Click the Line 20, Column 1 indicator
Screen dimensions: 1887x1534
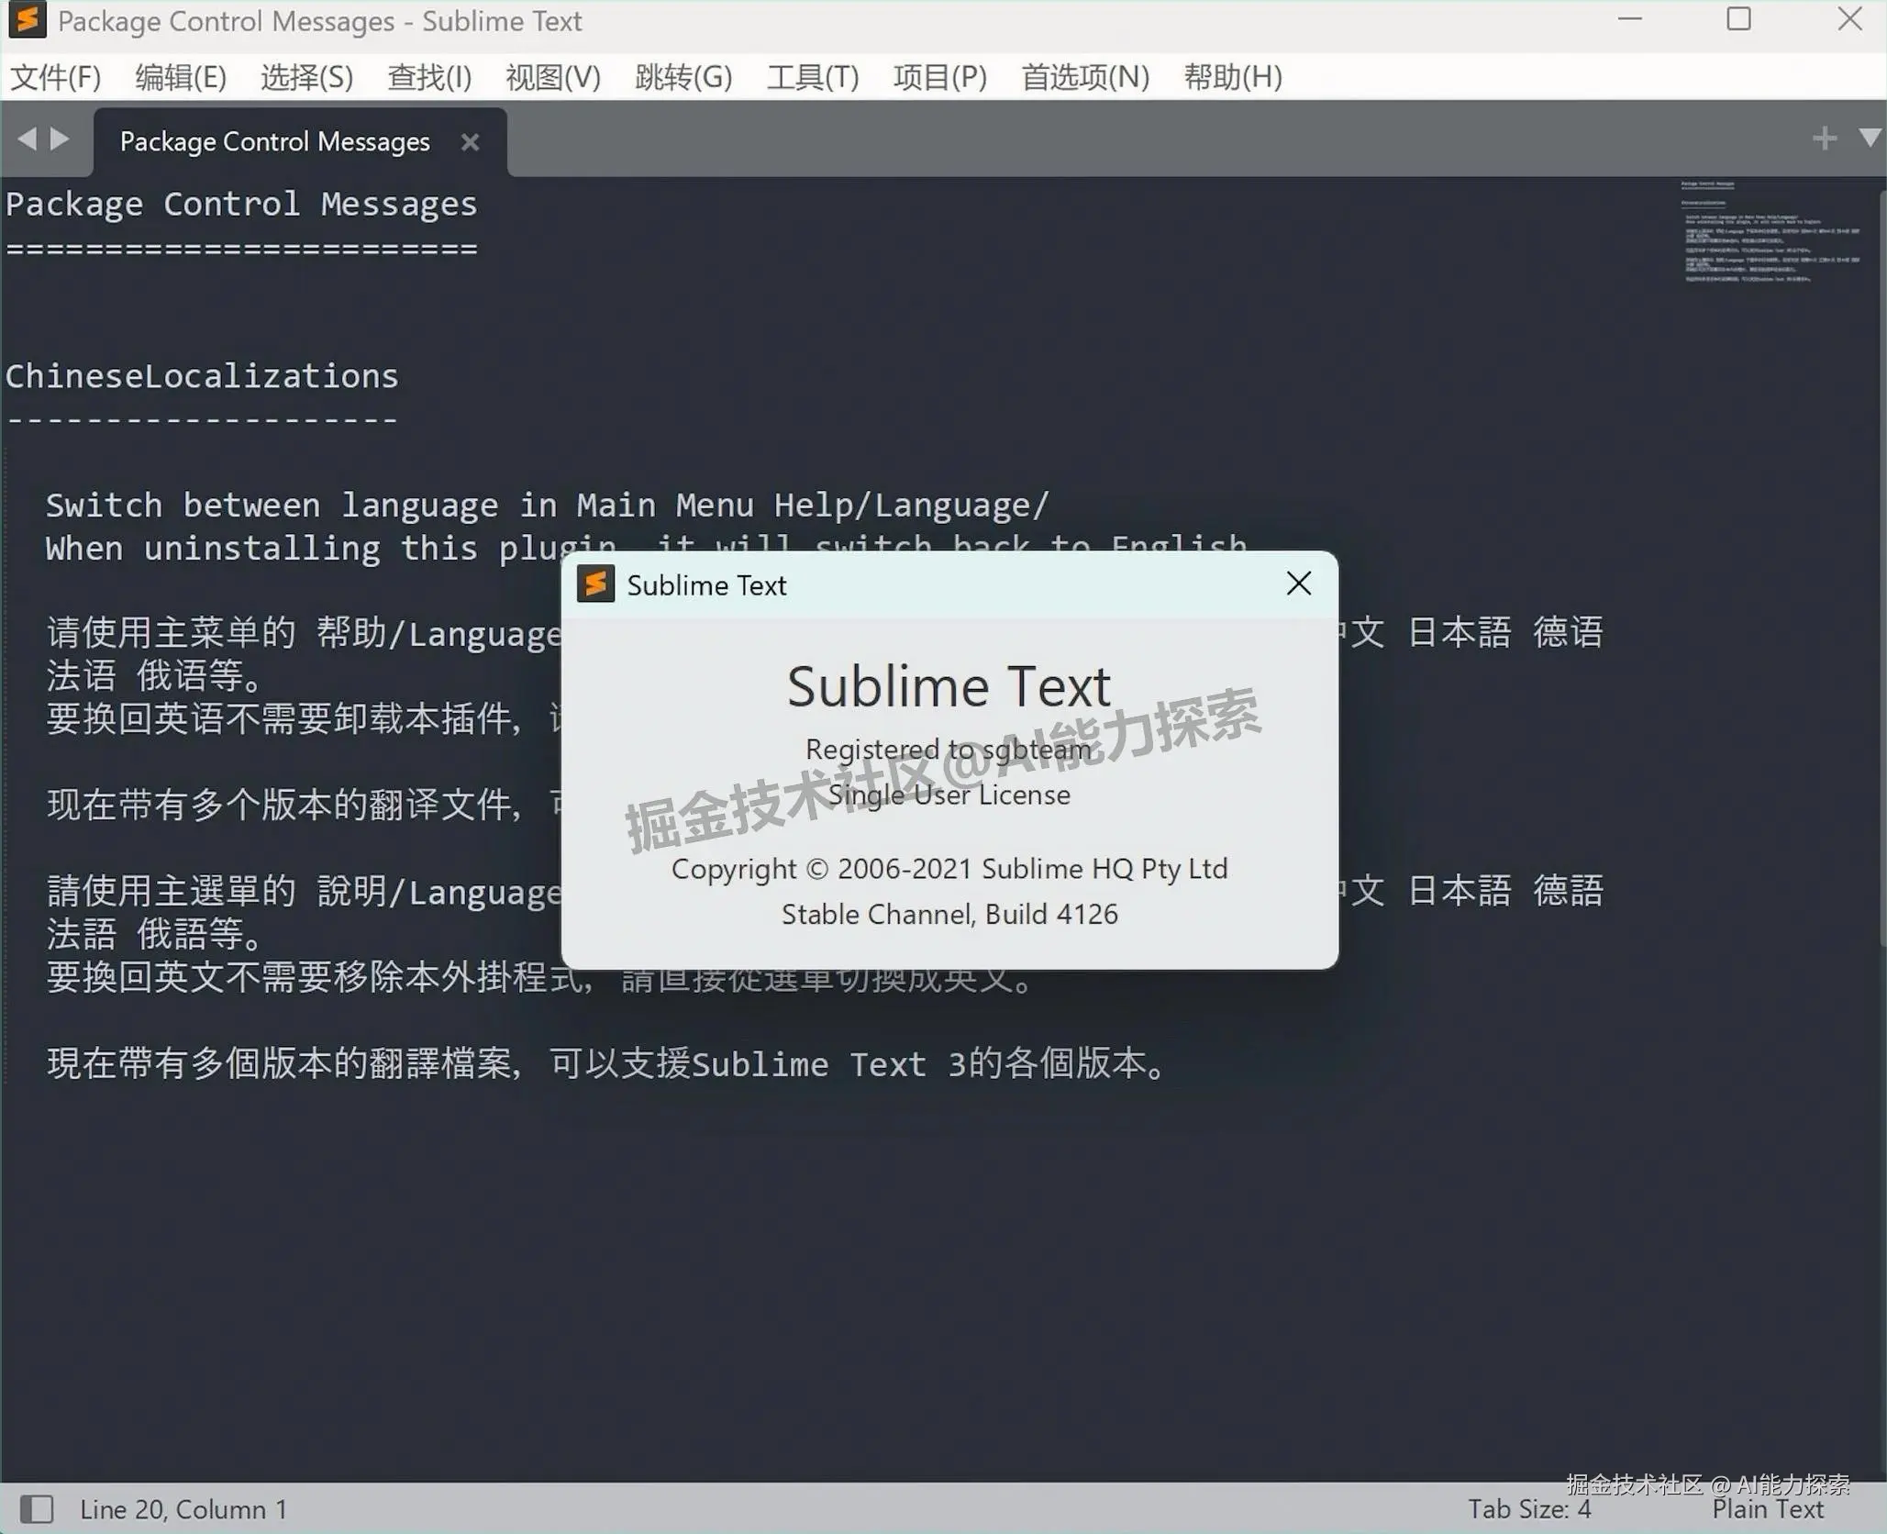pyautogui.click(x=182, y=1509)
